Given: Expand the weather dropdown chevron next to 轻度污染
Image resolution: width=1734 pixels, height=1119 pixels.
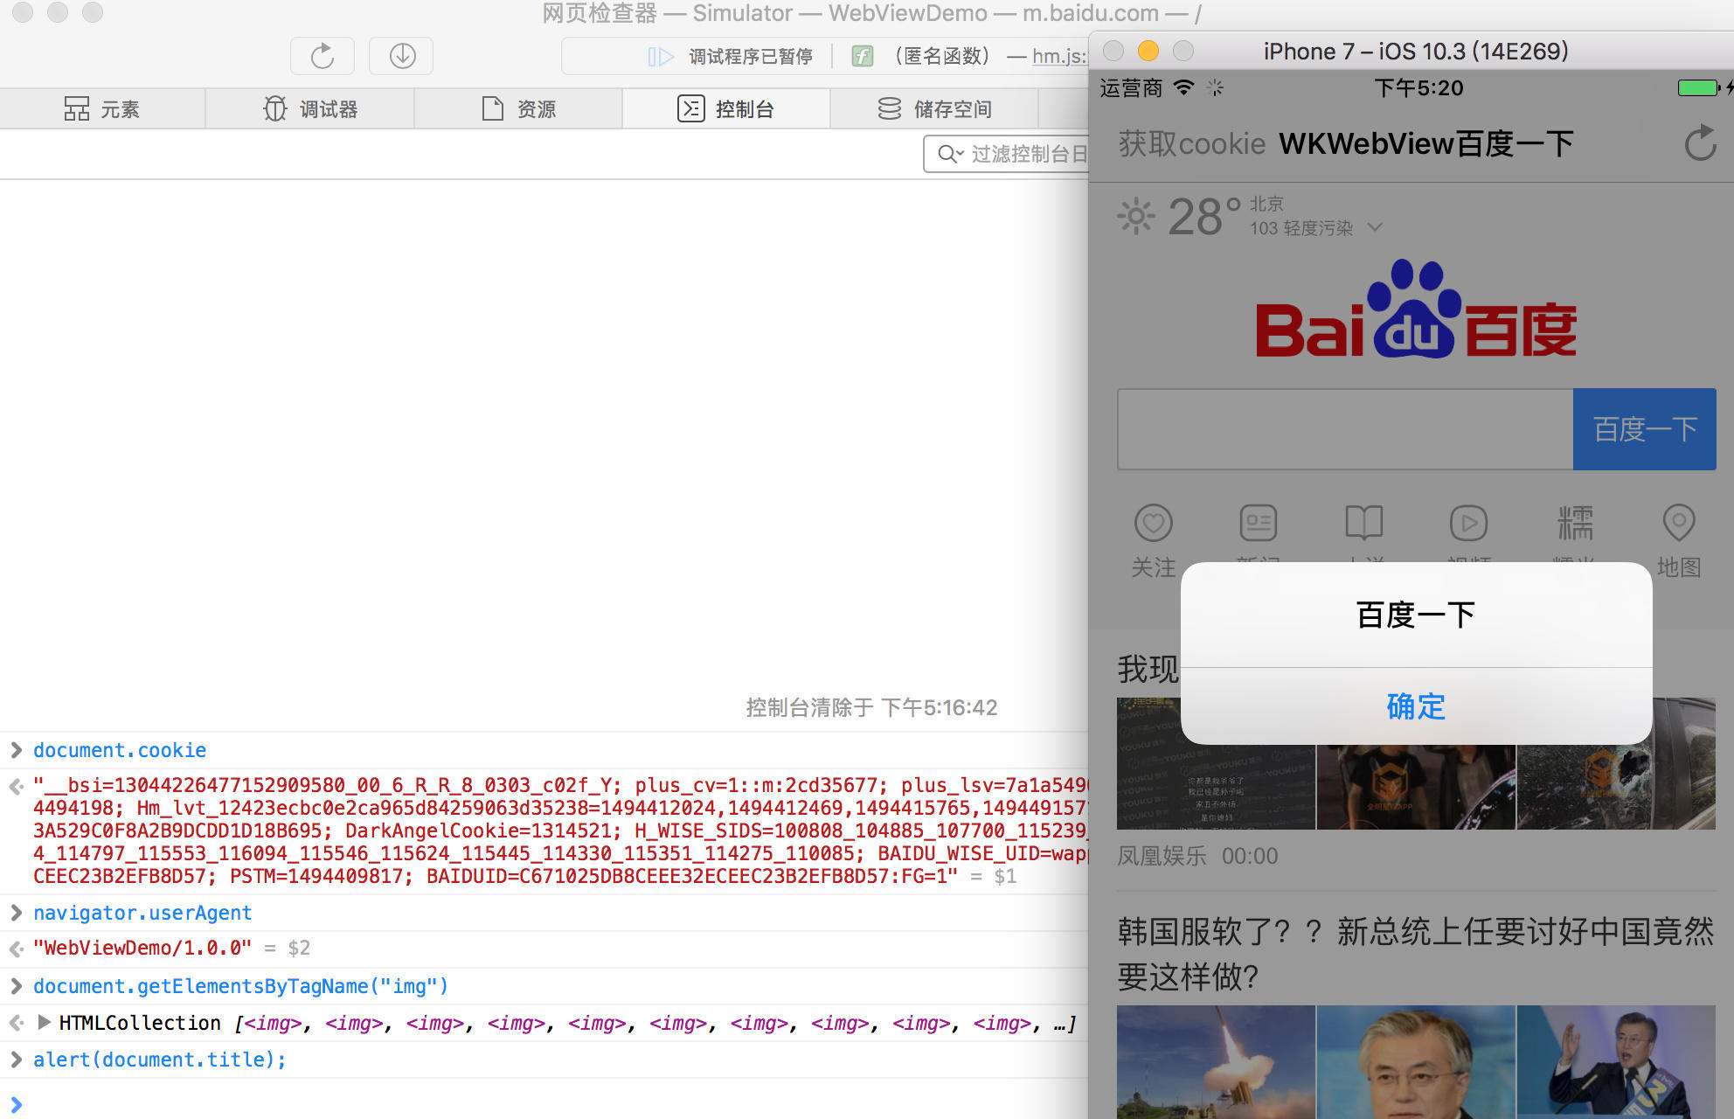Looking at the screenshot, I should pos(1375,227).
